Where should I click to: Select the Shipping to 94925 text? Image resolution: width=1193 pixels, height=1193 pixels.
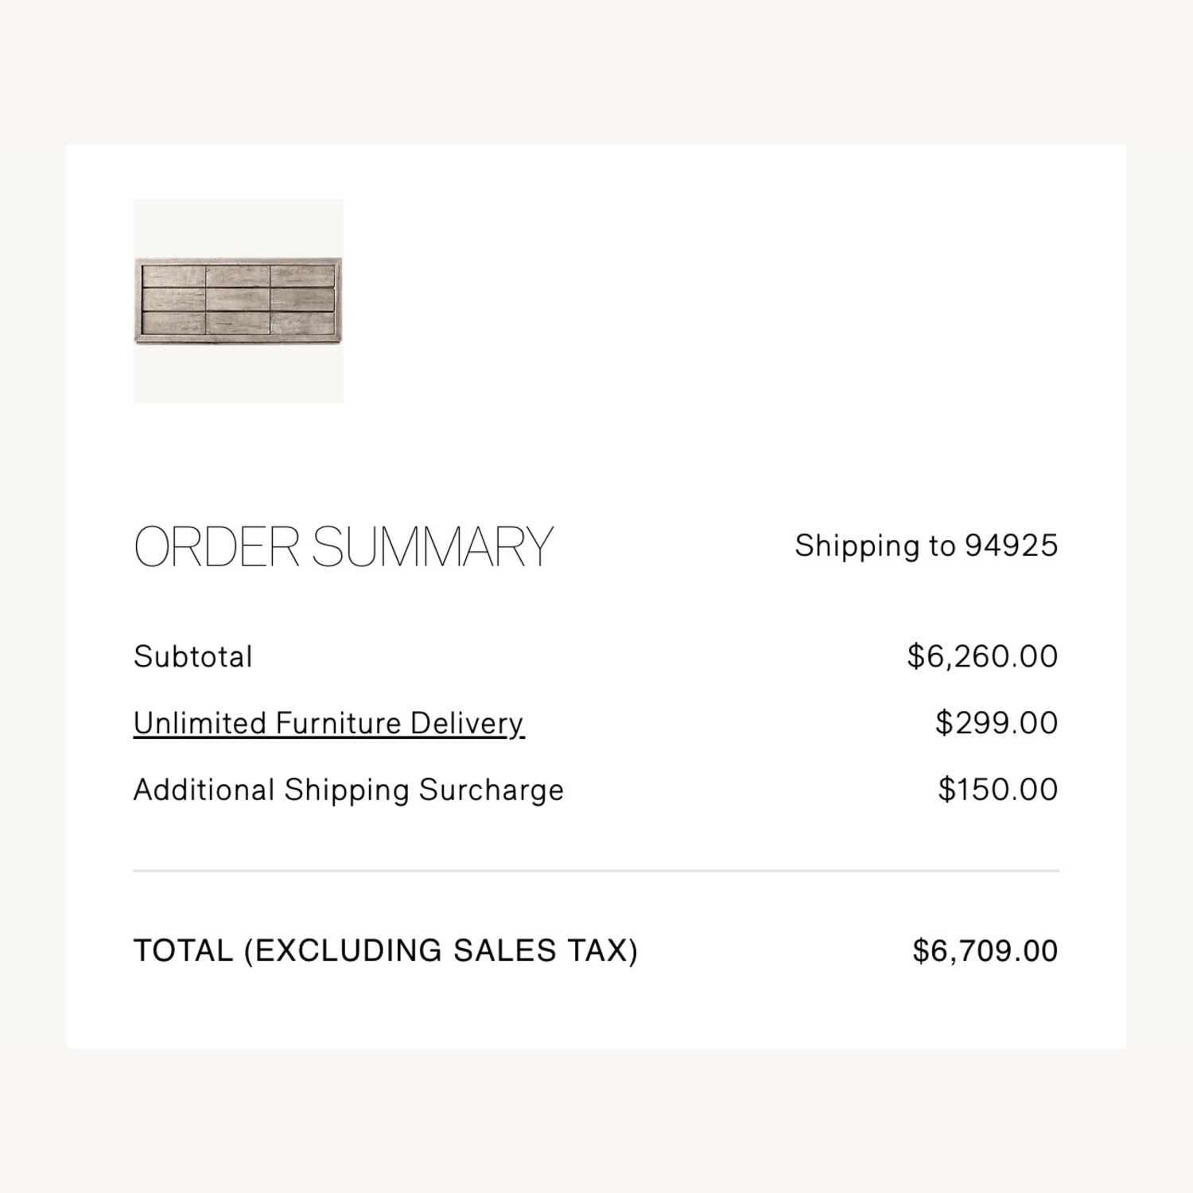[x=927, y=545]
